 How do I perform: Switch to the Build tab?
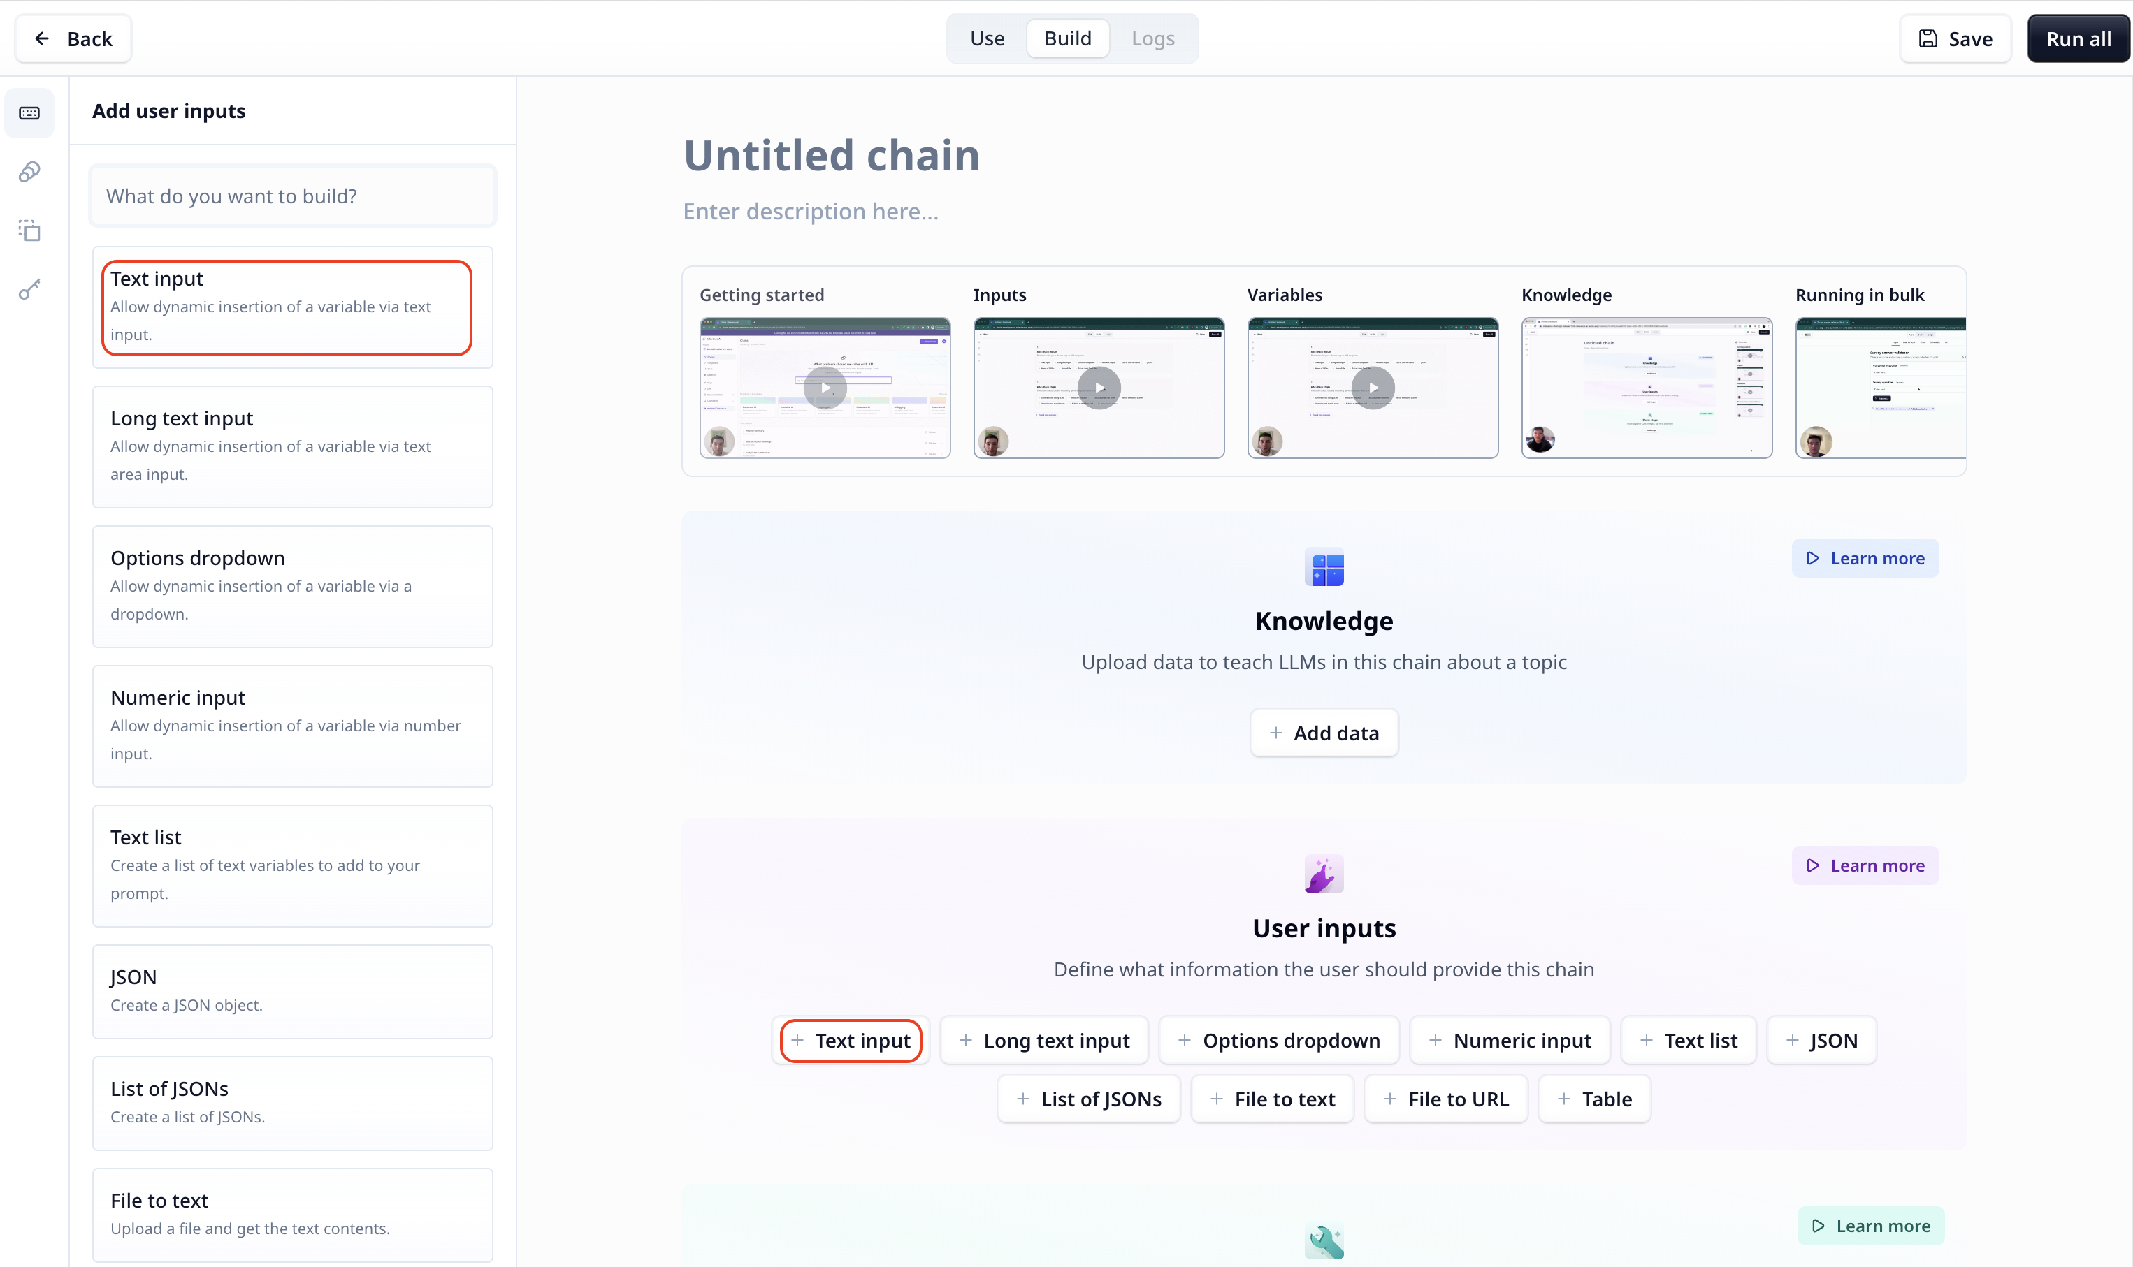click(1068, 38)
